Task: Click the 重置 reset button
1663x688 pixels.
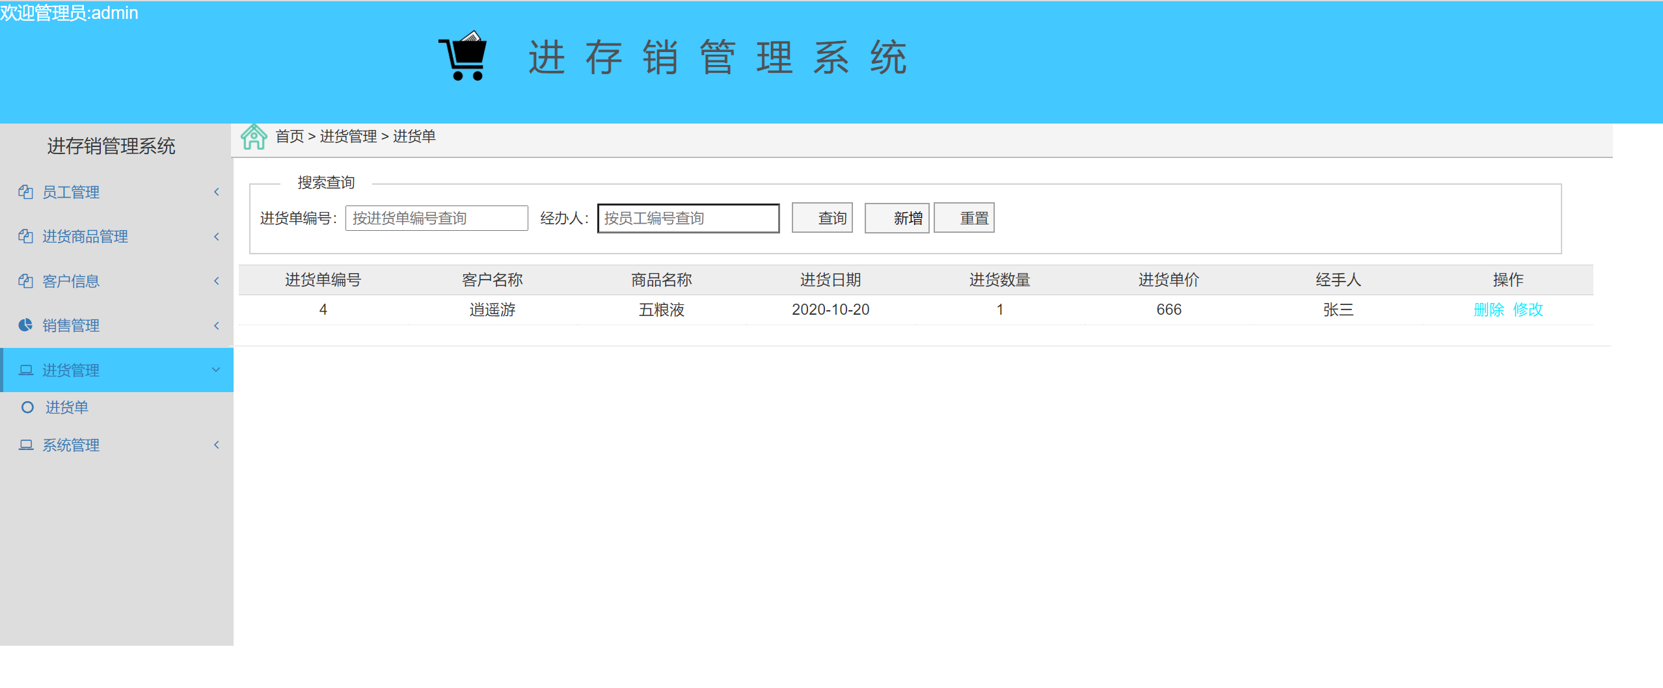Action: click(x=964, y=218)
